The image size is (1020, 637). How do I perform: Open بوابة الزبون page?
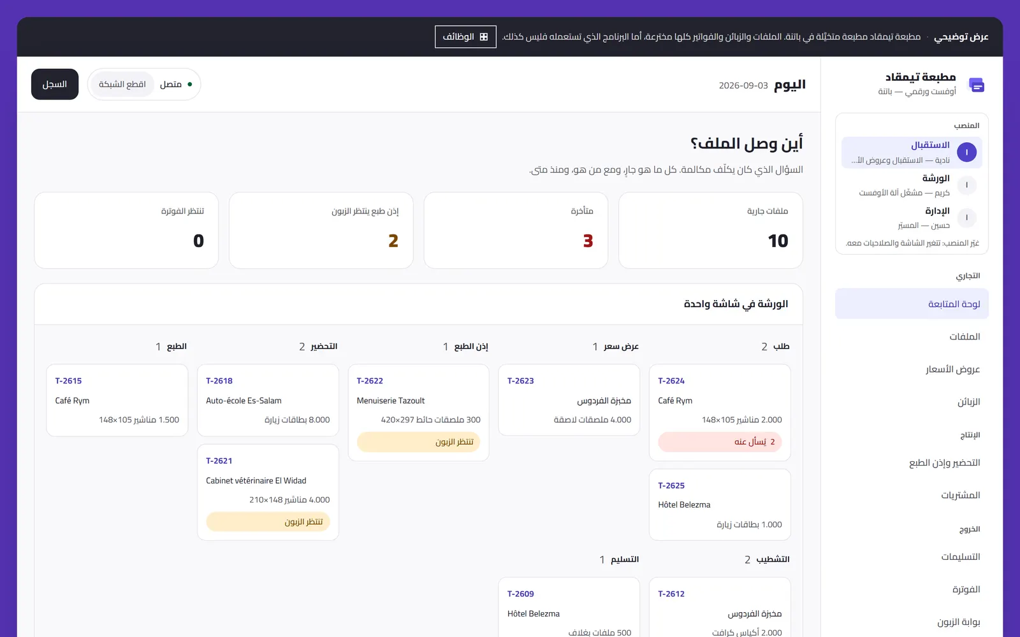(x=912, y=622)
